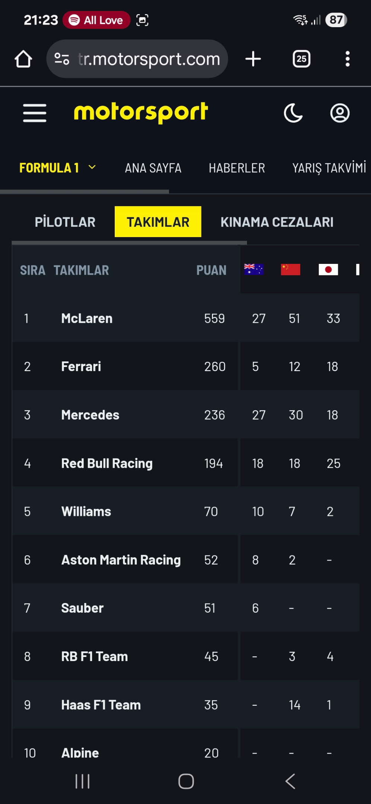Select the TAKIMLAR tab

(x=158, y=222)
